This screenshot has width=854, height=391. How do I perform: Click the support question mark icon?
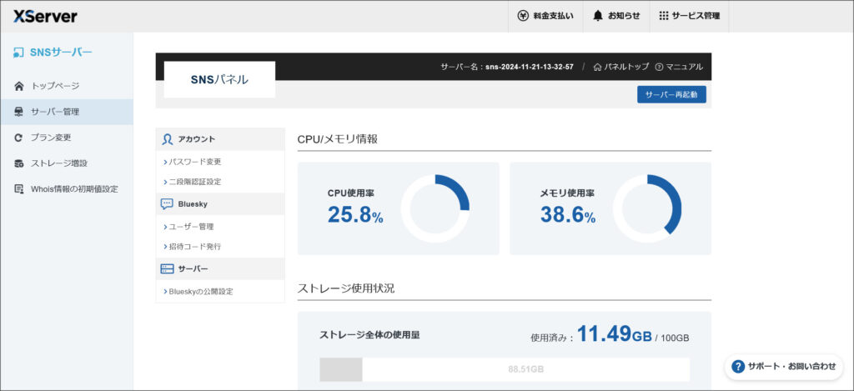point(738,367)
